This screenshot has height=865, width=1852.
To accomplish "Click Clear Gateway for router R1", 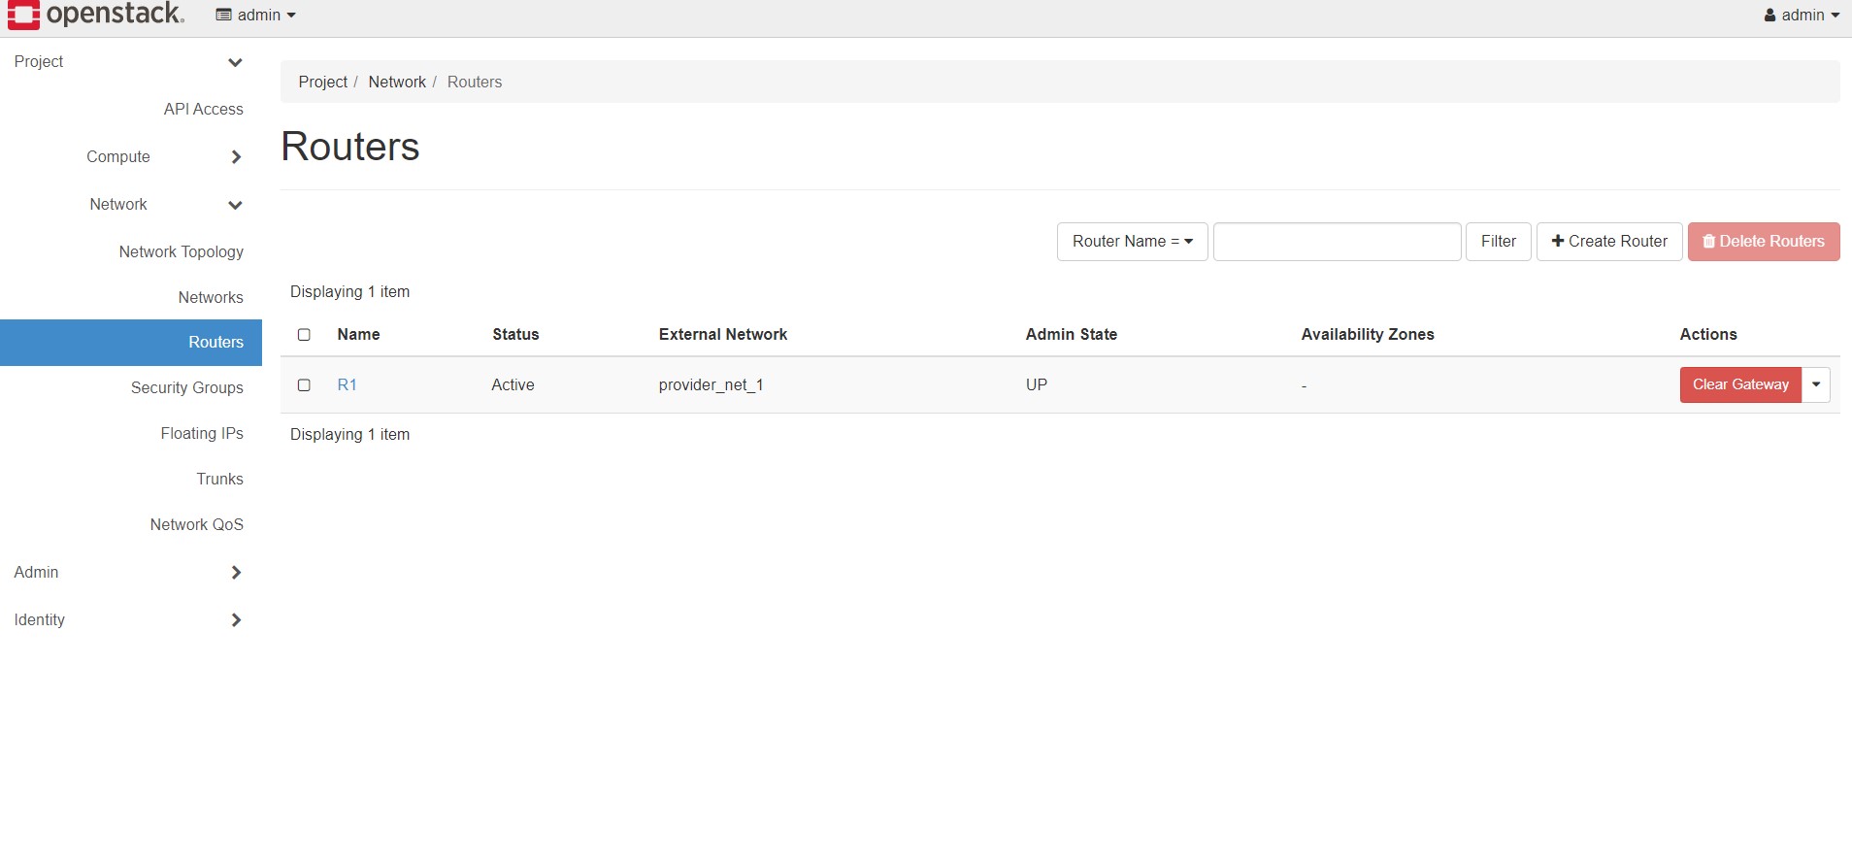I will 1739,385.
